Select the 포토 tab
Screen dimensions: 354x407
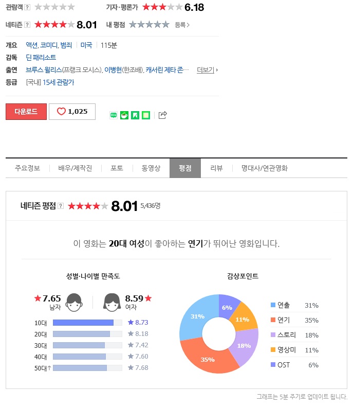117,168
